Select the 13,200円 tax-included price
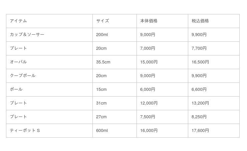The height and width of the screenshot is (151, 247). coord(200,103)
